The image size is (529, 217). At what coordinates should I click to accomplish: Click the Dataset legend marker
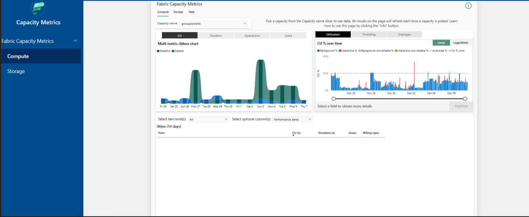coord(173,51)
